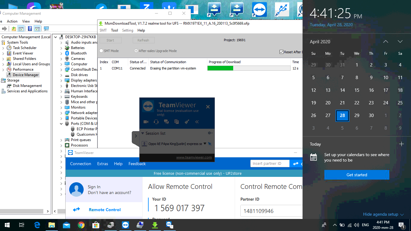Open Task View from the taskbar
The height and width of the screenshot is (231, 411).
click(x=21, y=225)
